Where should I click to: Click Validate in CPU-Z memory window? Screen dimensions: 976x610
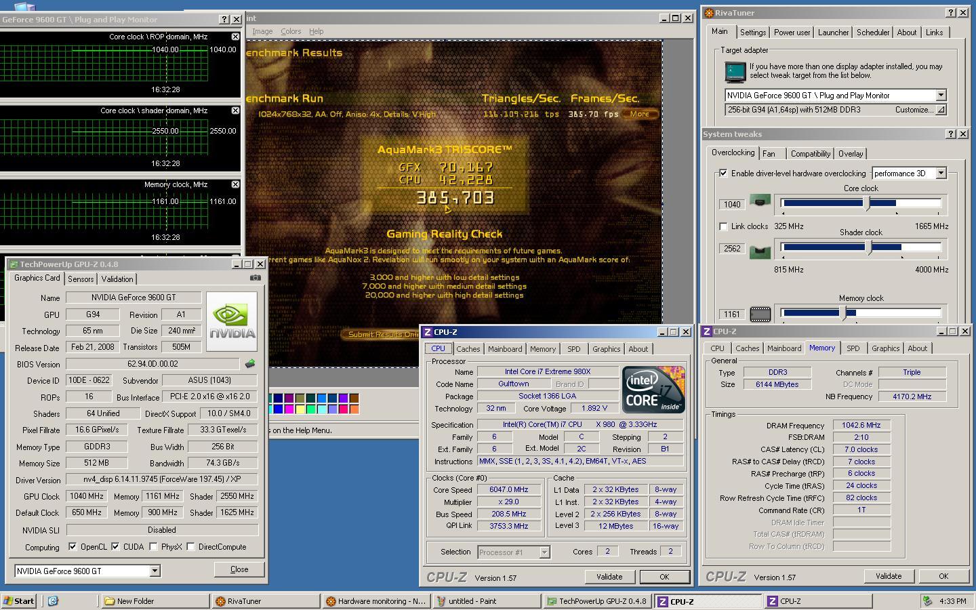click(x=889, y=576)
